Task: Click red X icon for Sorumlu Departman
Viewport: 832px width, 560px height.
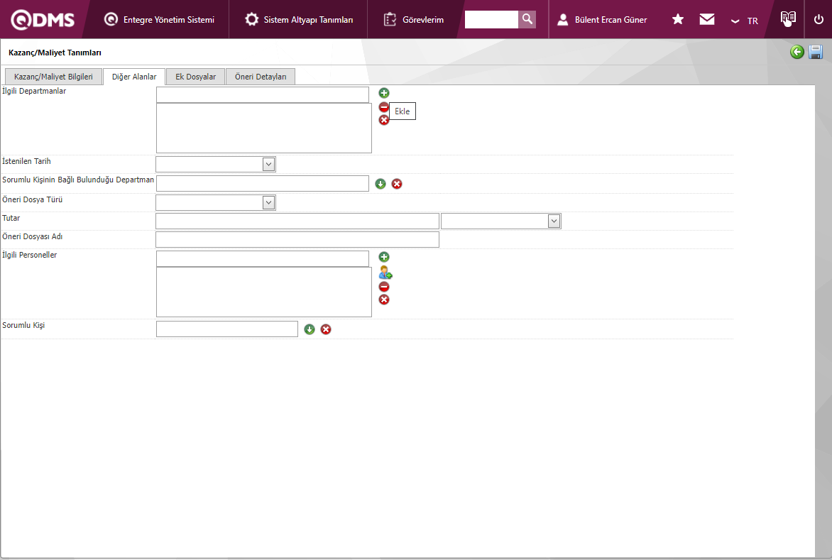Action: pos(397,184)
